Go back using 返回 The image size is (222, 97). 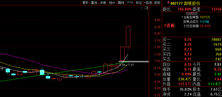(x=157, y=3)
